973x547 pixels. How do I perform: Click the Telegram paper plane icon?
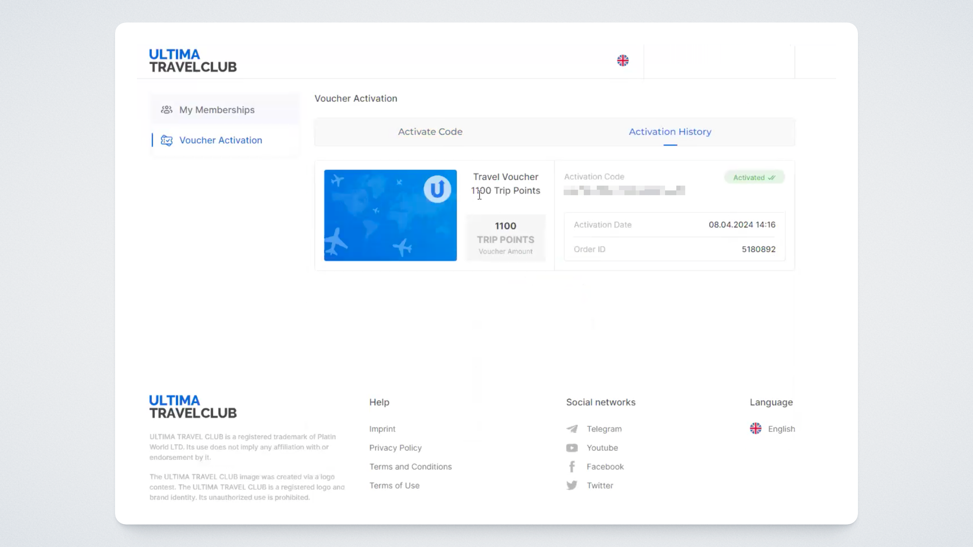point(572,429)
